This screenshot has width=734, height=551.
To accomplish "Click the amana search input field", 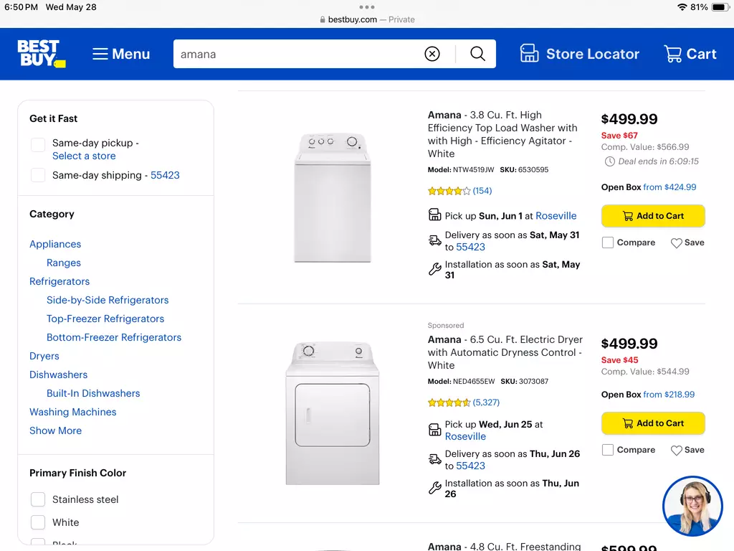I will click(x=297, y=54).
